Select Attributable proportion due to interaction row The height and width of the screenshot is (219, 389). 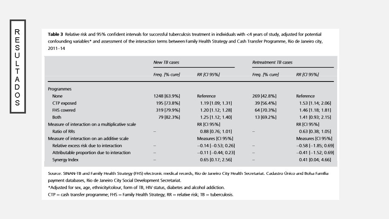[x=91, y=153]
